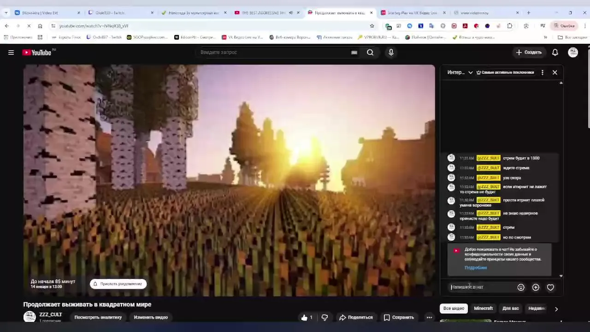Click the search magnifier button
This screenshot has height=332, width=590.
(370, 53)
